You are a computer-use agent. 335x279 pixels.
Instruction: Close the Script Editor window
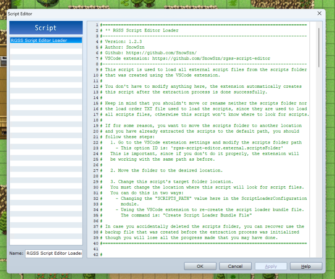point(319,13)
